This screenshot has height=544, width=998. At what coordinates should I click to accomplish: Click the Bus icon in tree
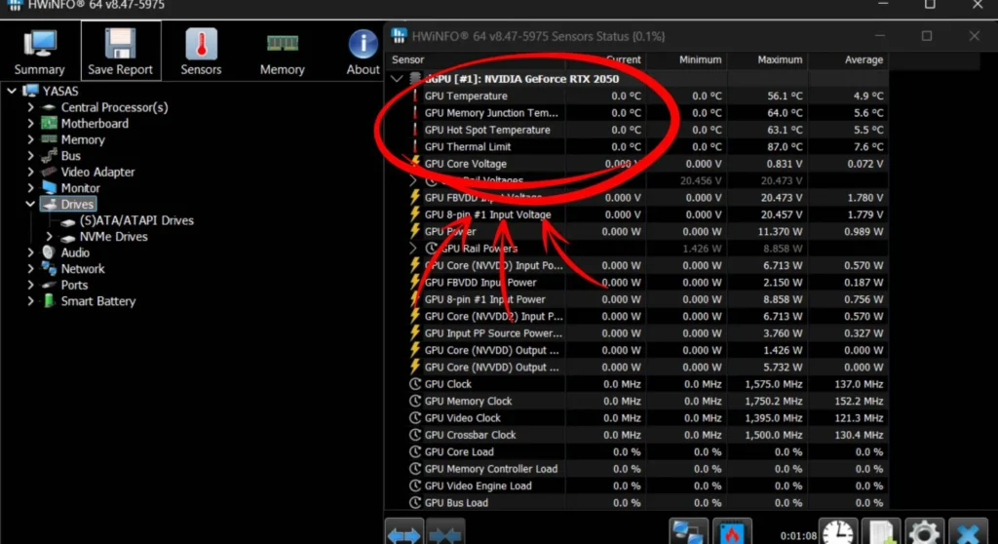point(49,155)
